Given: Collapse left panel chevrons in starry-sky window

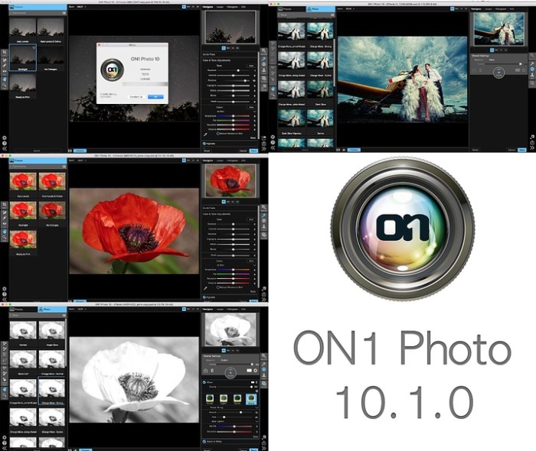Looking at the screenshot, I should (x=5, y=149).
